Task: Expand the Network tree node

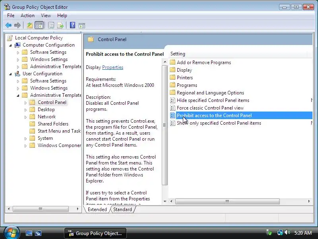Action: (25, 117)
